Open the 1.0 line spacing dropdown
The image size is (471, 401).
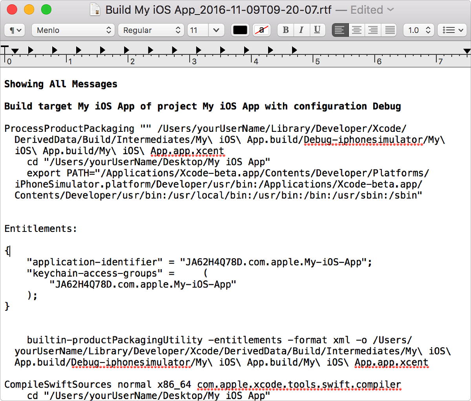pos(419,30)
